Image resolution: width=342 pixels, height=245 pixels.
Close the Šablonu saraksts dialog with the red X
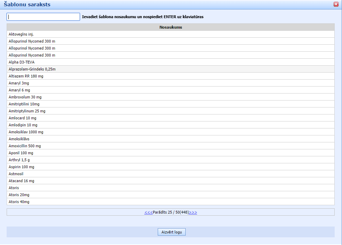point(336,4)
